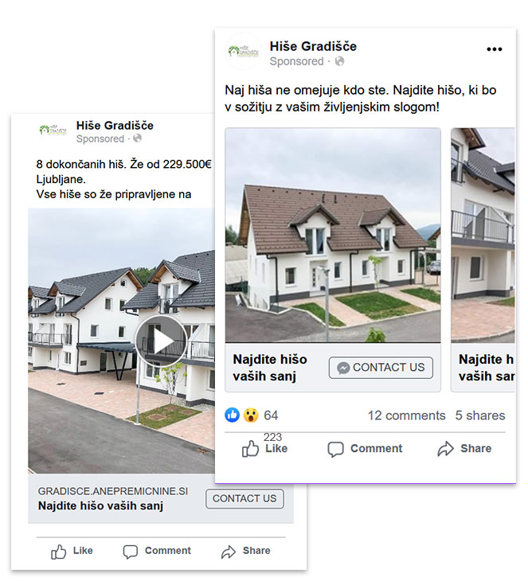Click the wow emoji reaction icon
The width and height of the screenshot is (528, 581).
click(x=251, y=415)
